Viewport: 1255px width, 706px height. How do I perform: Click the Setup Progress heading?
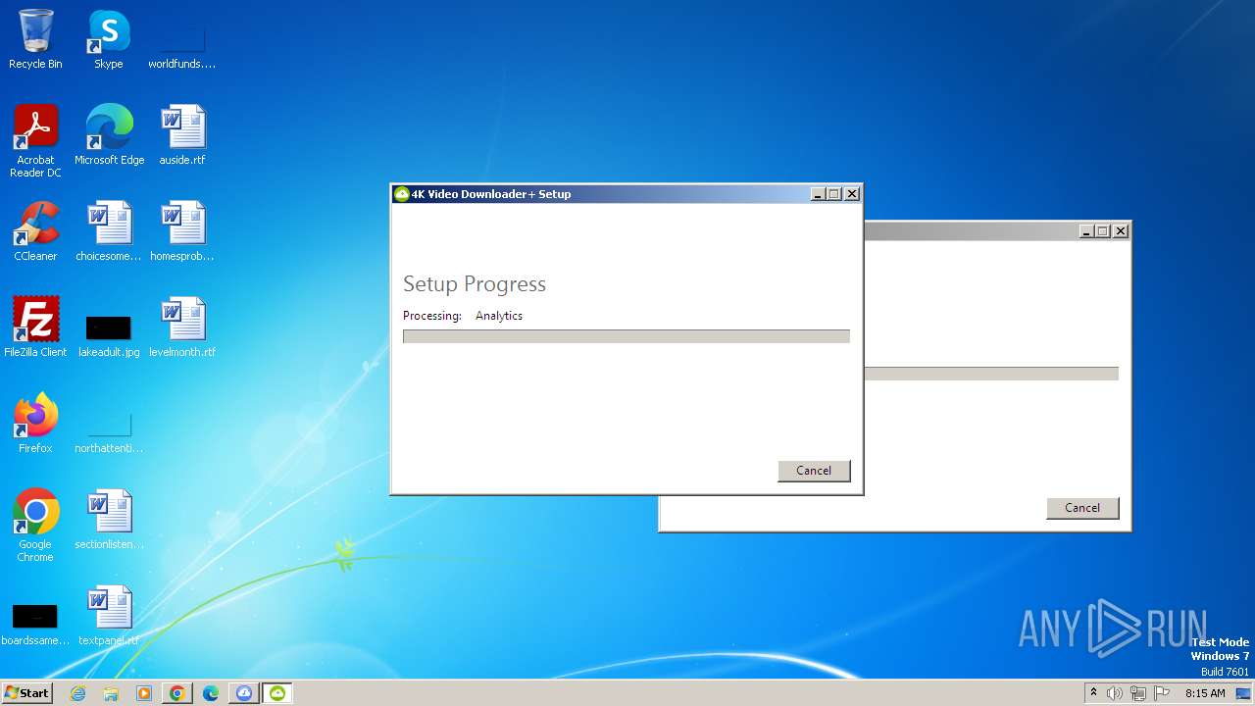click(x=475, y=284)
